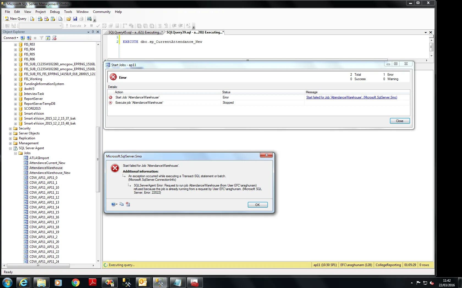This screenshot has width=462, height=288.
Task: Click the copy message text icon
Action: tap(121, 204)
